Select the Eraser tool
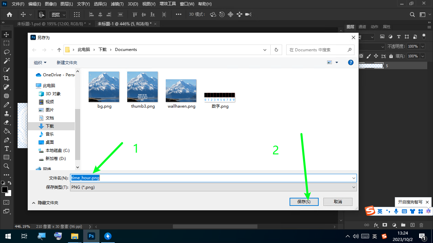This screenshot has height=243, width=433. (x=6, y=122)
